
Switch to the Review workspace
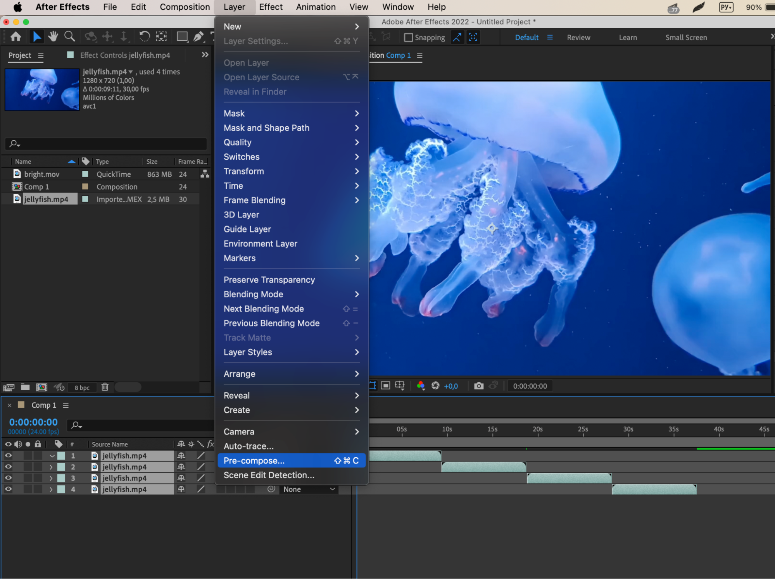[x=578, y=38]
